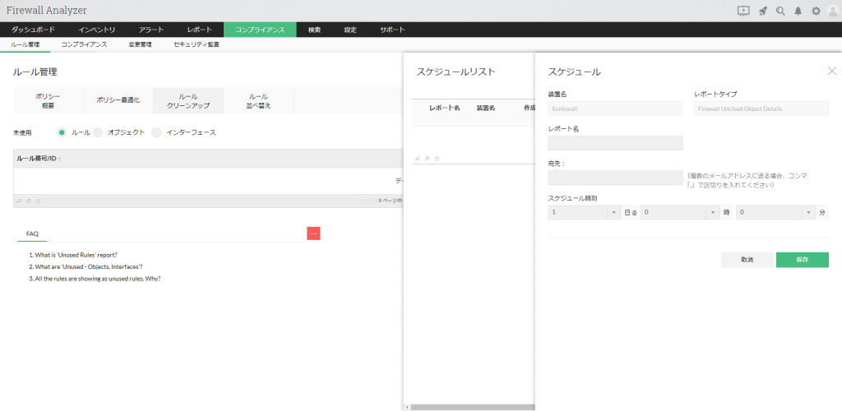Click the third icon in the rule table footer
842x411 pixels.
coord(38,201)
